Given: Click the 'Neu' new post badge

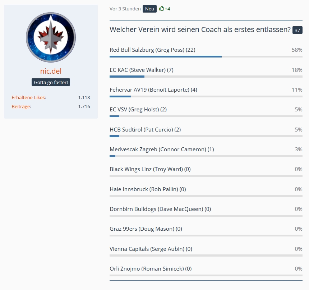Looking at the screenshot, I should pyautogui.click(x=149, y=9).
